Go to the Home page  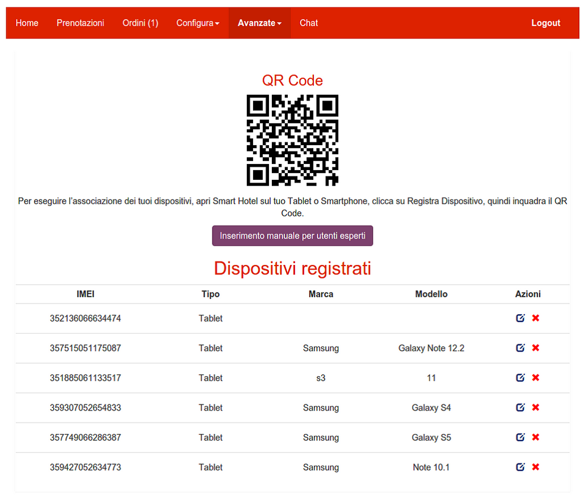(x=27, y=23)
